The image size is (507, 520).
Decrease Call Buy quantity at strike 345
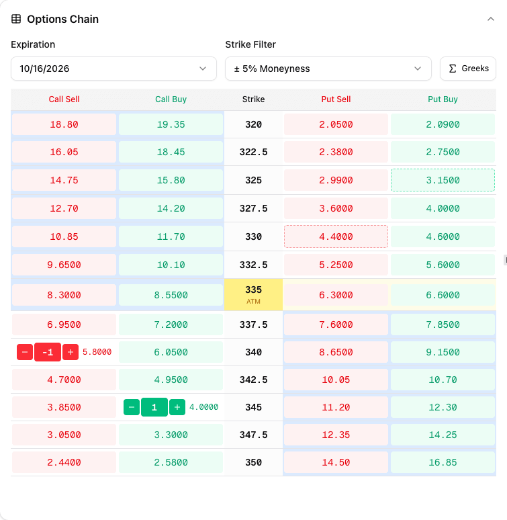point(132,407)
